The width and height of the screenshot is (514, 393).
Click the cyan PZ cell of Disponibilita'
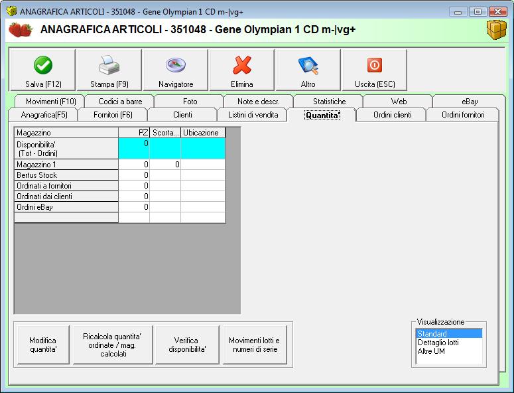[134, 149]
